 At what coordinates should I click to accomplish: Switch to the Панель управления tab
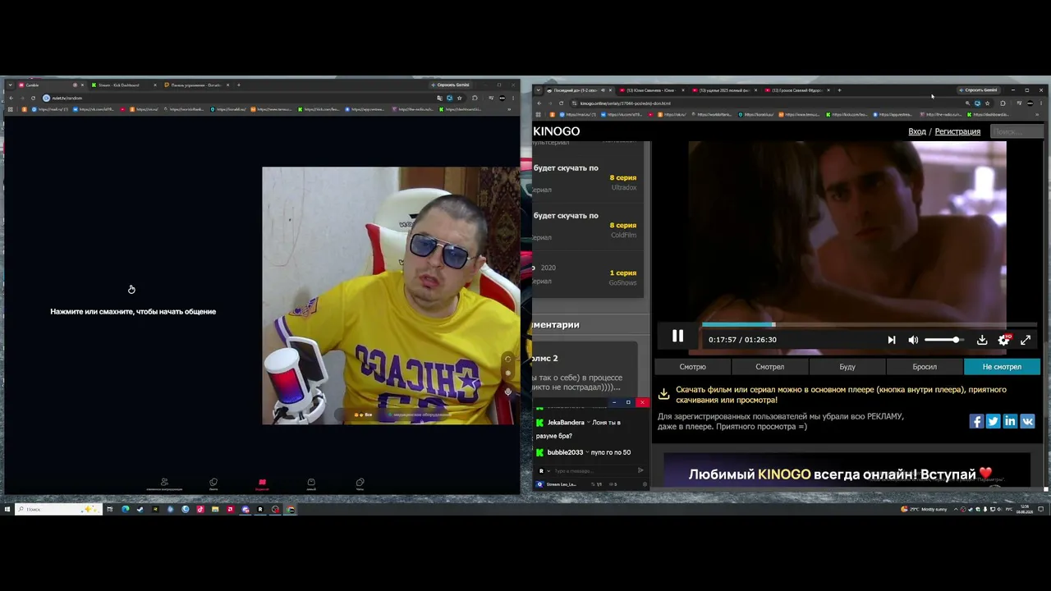click(x=195, y=85)
